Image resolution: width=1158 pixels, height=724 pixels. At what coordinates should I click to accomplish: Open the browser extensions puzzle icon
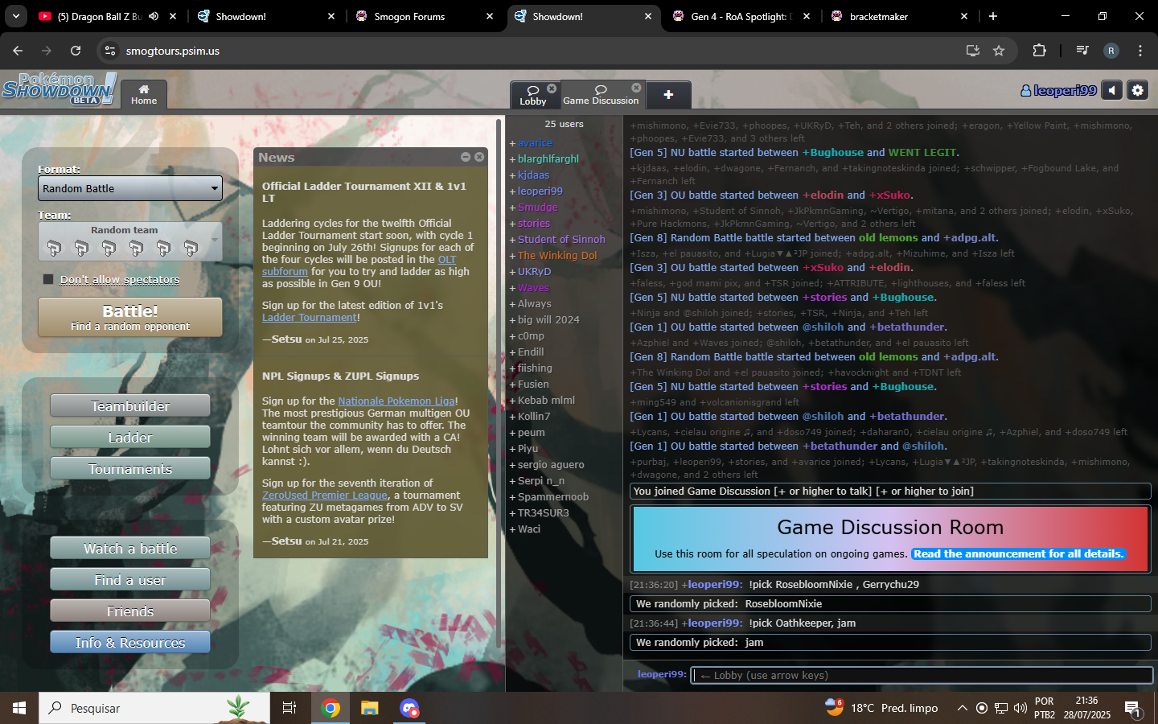pos(1039,51)
